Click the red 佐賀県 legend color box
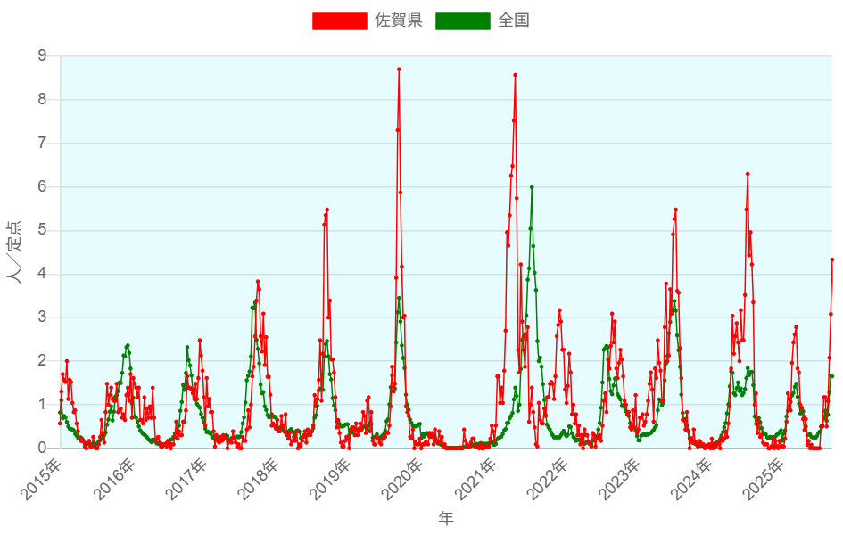Screen dimensions: 843x535 tap(339, 21)
